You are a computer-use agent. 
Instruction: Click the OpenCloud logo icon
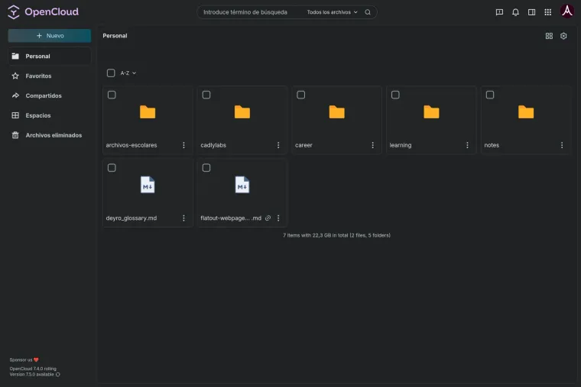click(14, 12)
